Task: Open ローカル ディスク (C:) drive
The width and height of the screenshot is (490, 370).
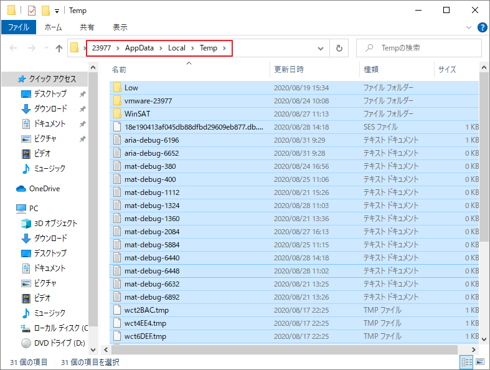Action: point(60,328)
